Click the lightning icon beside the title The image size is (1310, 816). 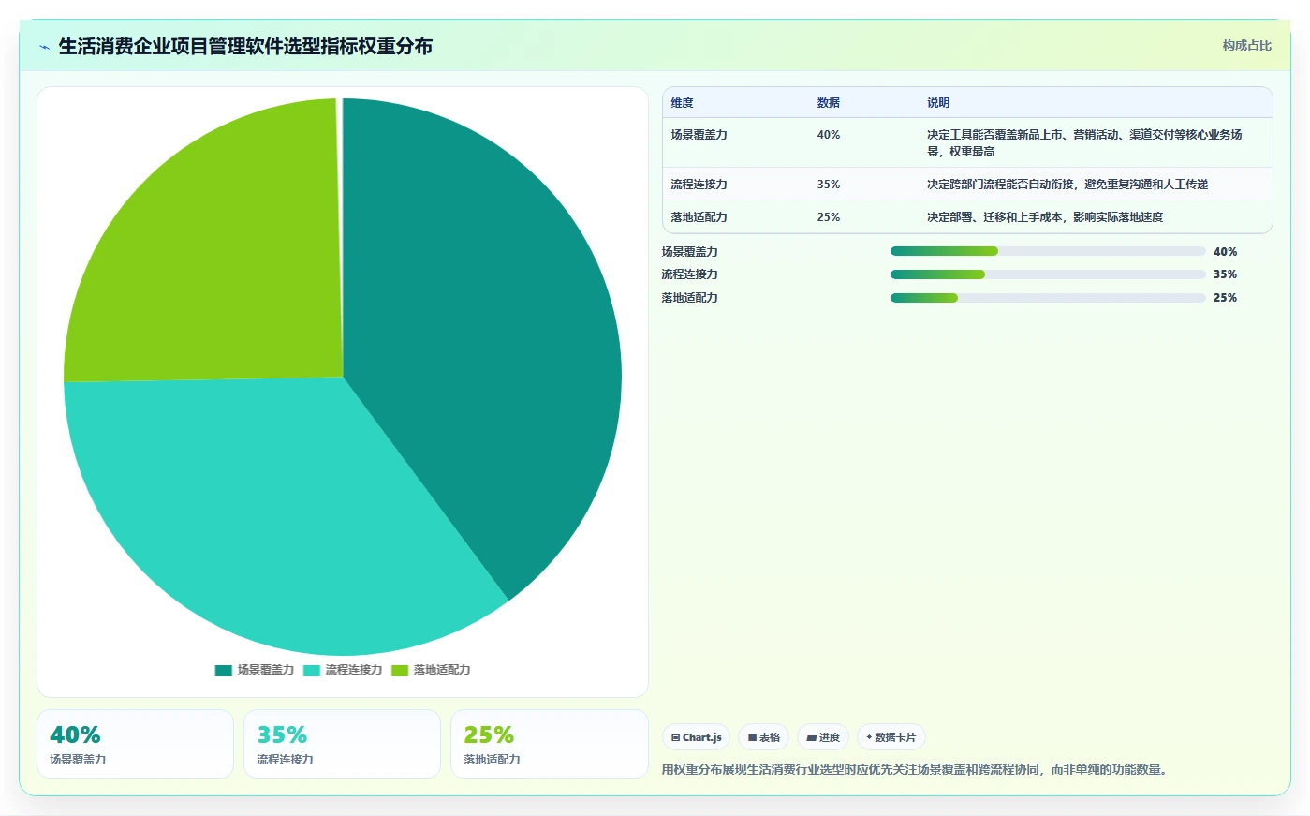(44, 47)
